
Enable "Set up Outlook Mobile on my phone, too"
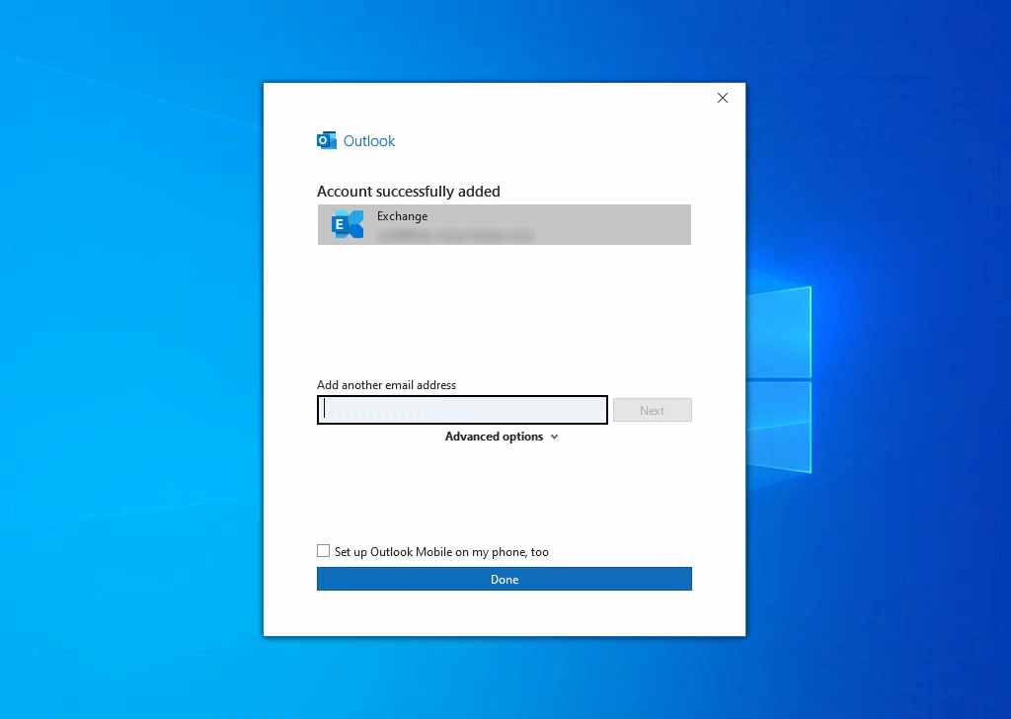pos(323,550)
